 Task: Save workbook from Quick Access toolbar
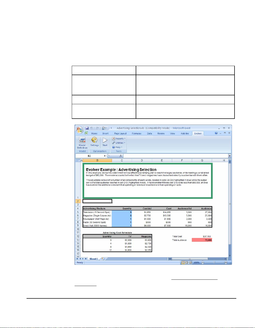[x=87, y=128]
